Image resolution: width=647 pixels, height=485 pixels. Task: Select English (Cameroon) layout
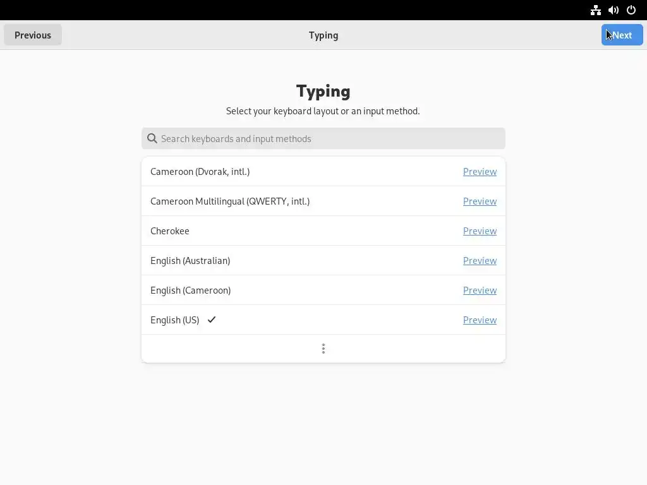click(190, 290)
